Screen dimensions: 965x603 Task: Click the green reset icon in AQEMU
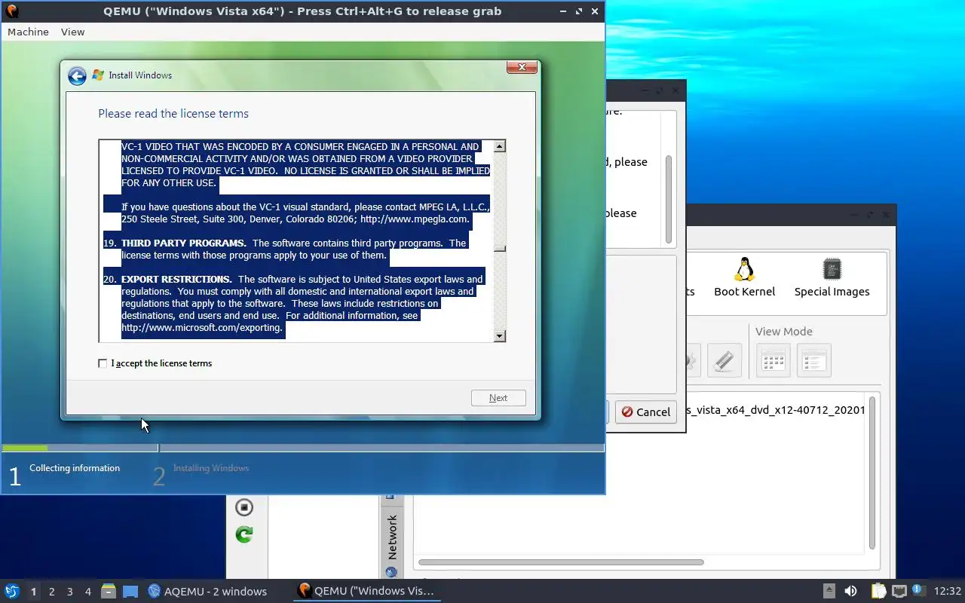[x=244, y=534]
